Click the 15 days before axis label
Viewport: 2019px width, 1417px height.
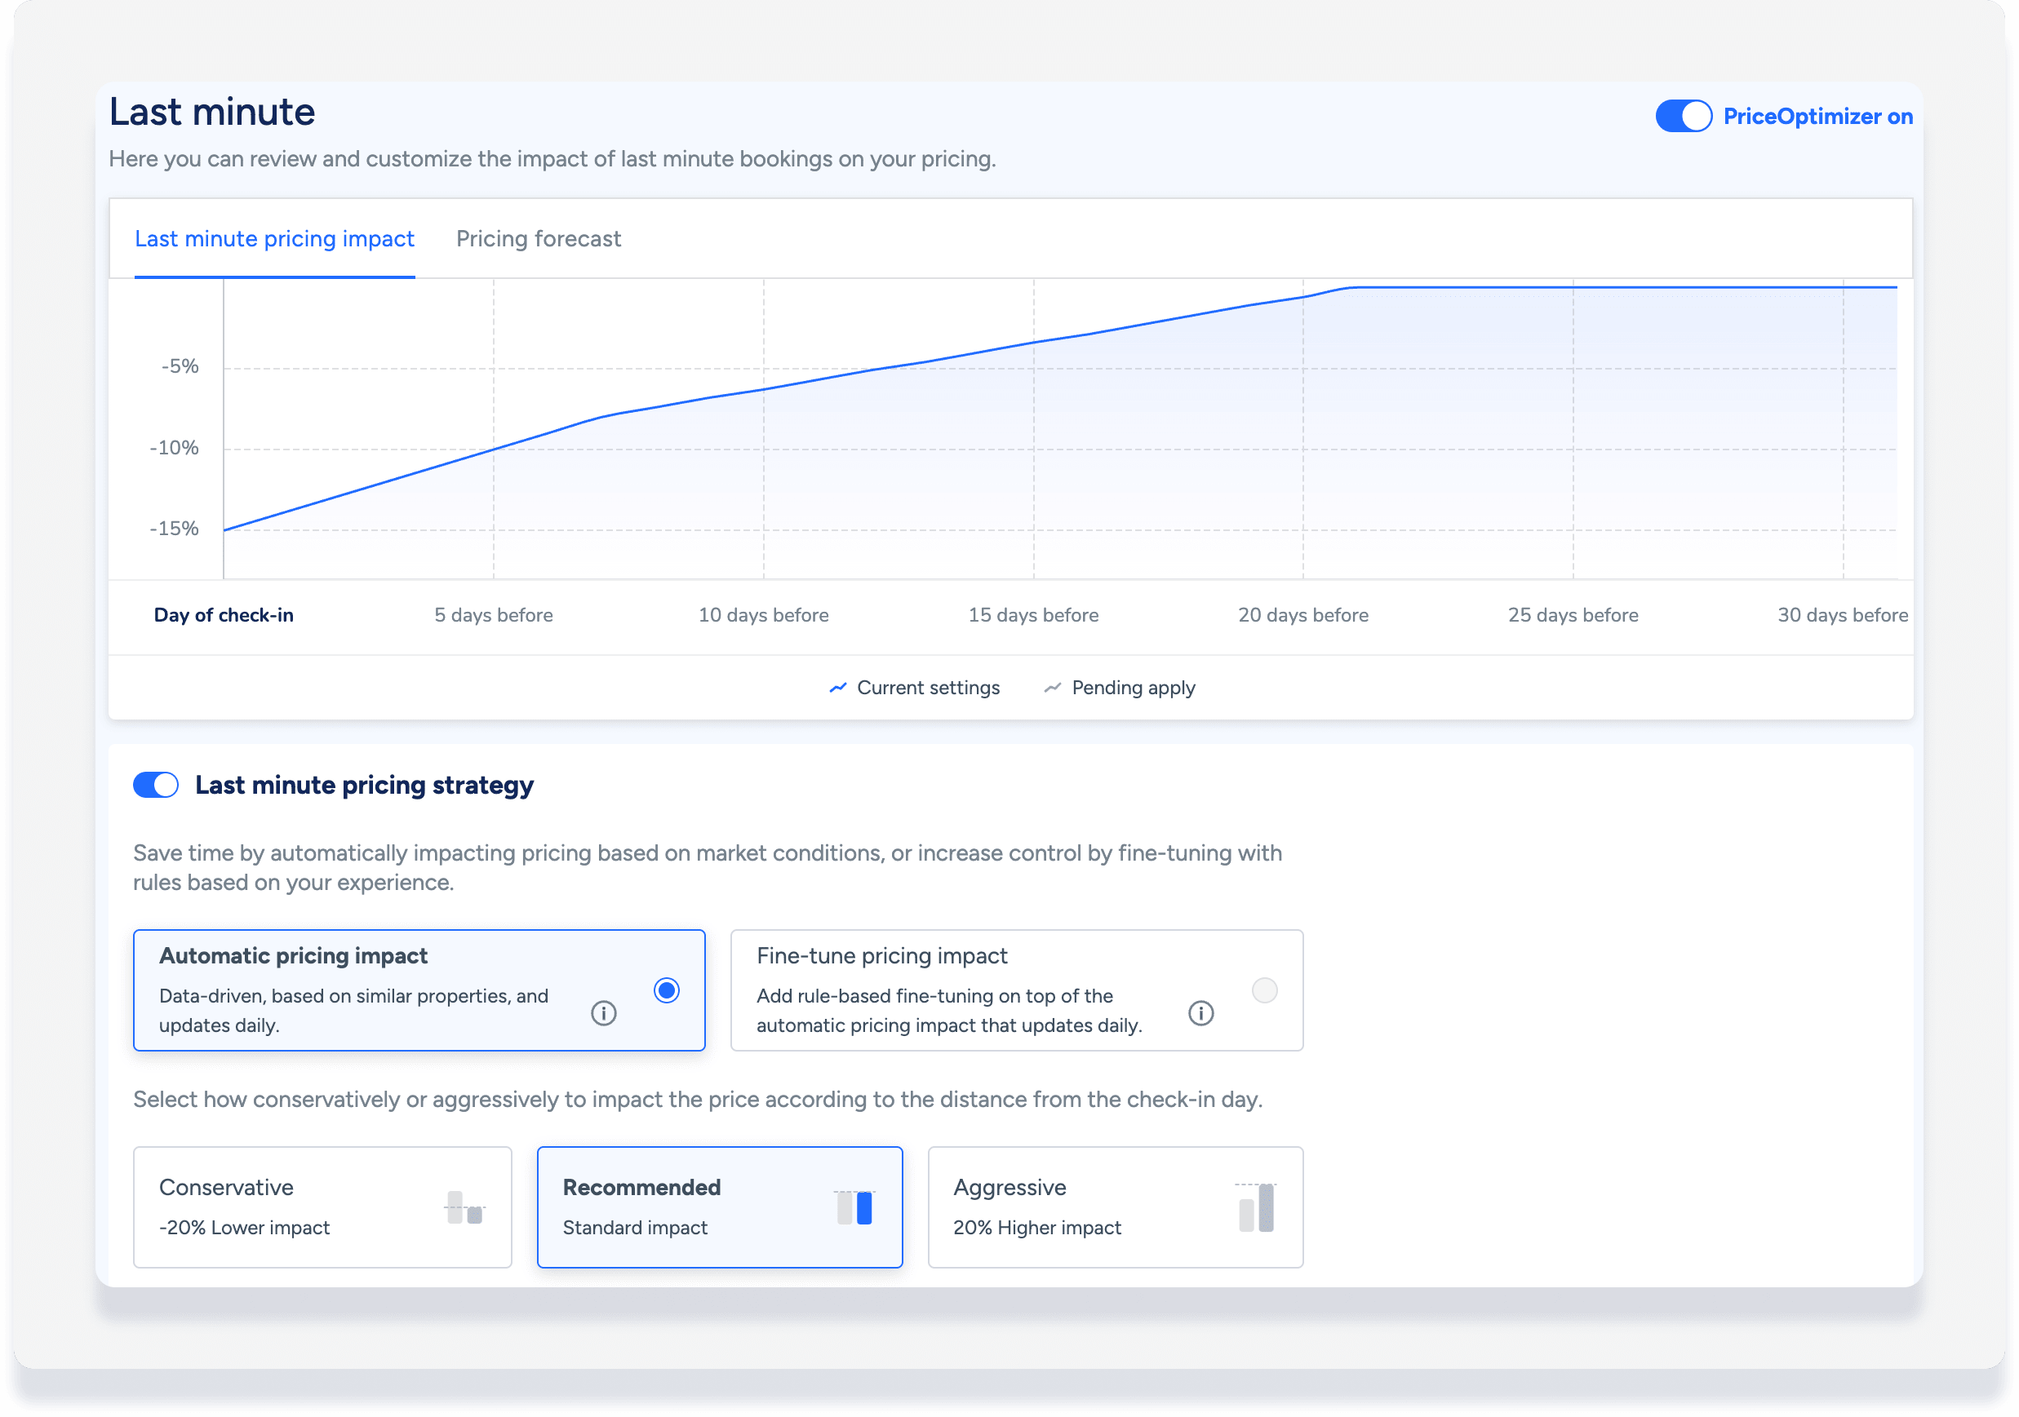coord(1033,615)
